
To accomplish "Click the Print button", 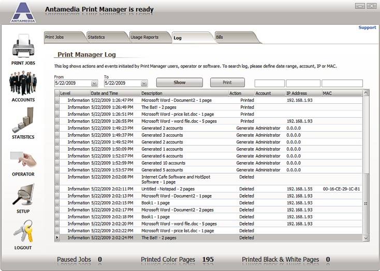I will [x=227, y=83].
